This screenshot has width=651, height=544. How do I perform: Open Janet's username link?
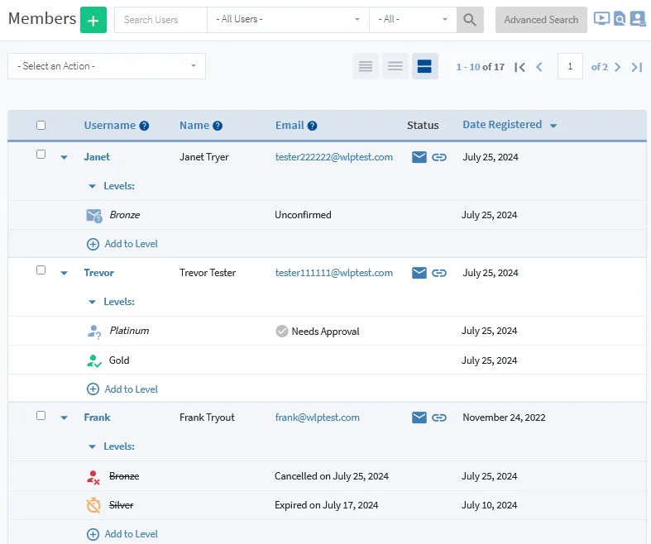click(97, 157)
